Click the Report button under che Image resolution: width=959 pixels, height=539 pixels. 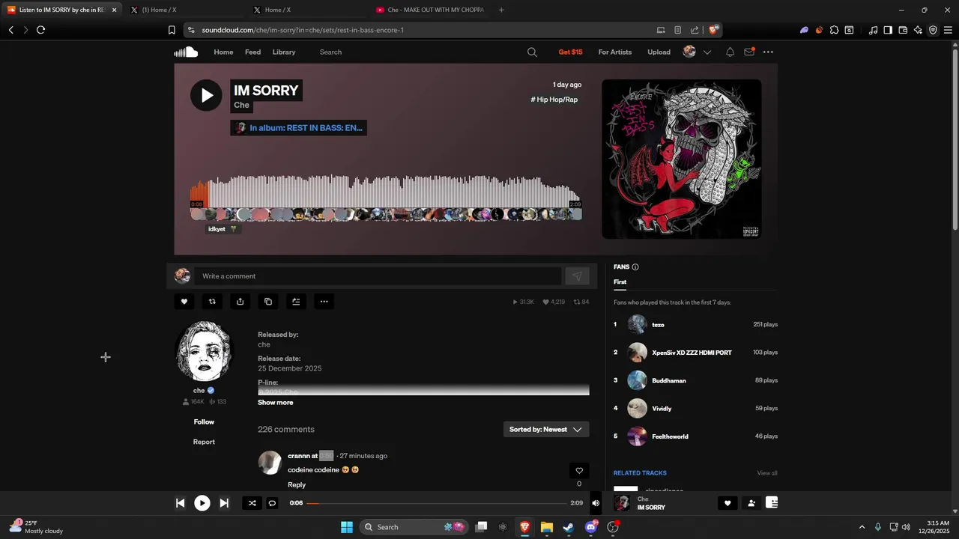click(204, 442)
